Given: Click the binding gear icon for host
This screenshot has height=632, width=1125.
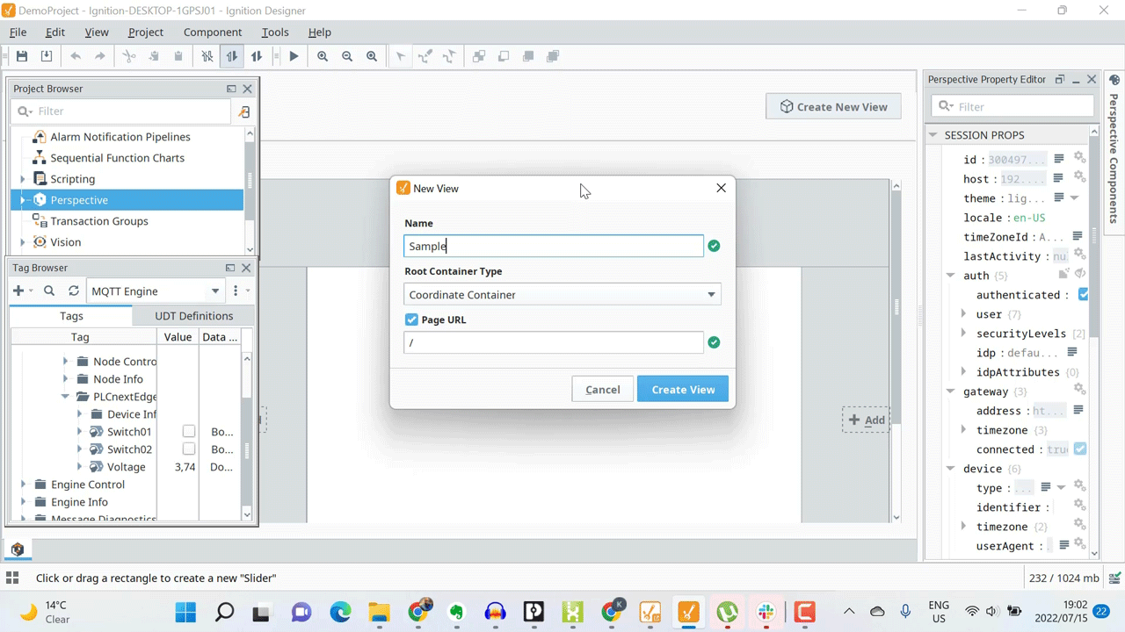Looking at the screenshot, I should click(x=1079, y=178).
